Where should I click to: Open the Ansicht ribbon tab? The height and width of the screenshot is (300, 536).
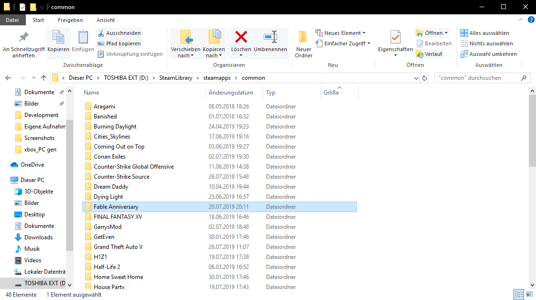click(x=106, y=20)
